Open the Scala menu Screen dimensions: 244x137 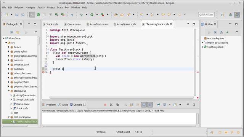(59, 8)
